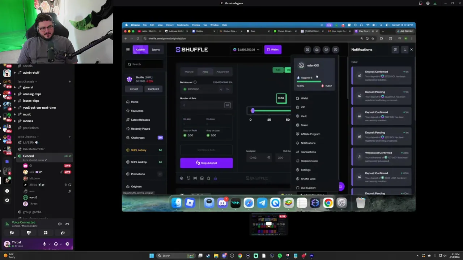This screenshot has width=463, height=260.
Task: Toggle theatre mode icon below bet panel
Action: pyautogui.click(x=195, y=178)
